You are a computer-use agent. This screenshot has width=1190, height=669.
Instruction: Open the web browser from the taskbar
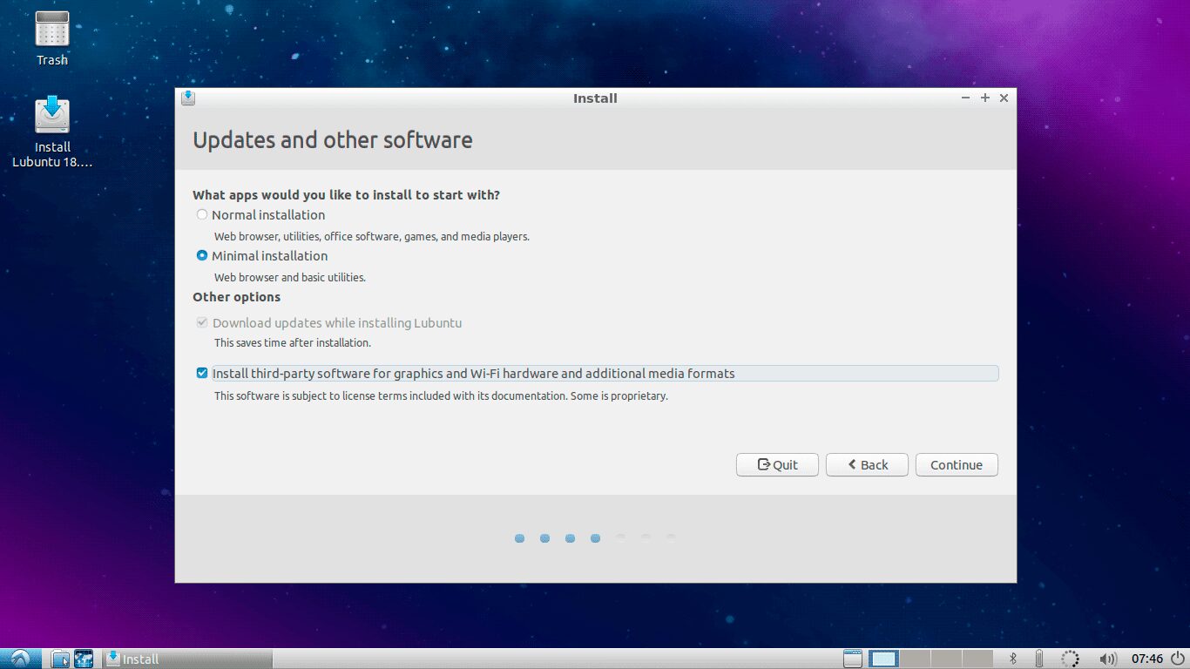(x=84, y=659)
